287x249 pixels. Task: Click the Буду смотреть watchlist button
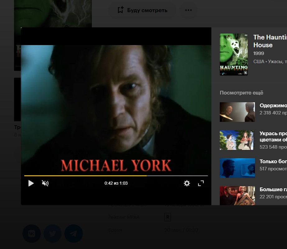[142, 10]
